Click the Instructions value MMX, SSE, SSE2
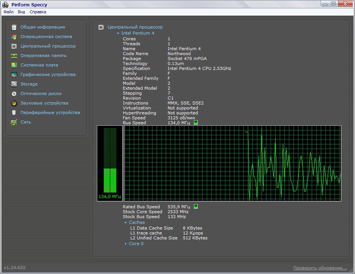 click(x=185, y=103)
